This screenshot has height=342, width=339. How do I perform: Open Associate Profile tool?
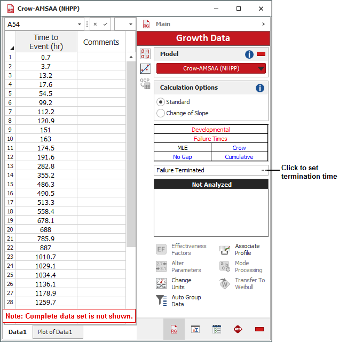225,250
